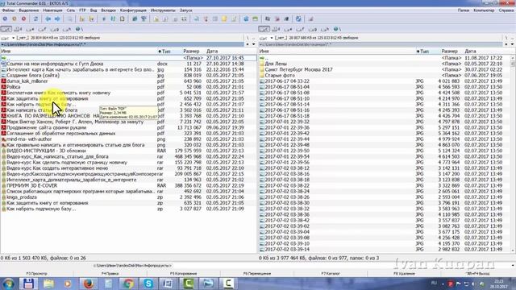Click F8 Удаление button
Screen dimensions: 516x290
(404, 274)
